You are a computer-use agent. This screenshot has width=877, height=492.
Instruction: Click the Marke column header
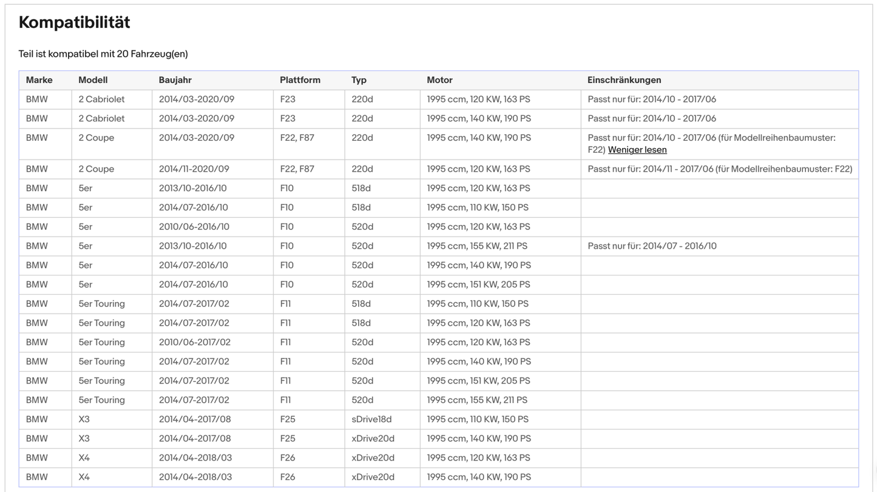pyautogui.click(x=39, y=80)
